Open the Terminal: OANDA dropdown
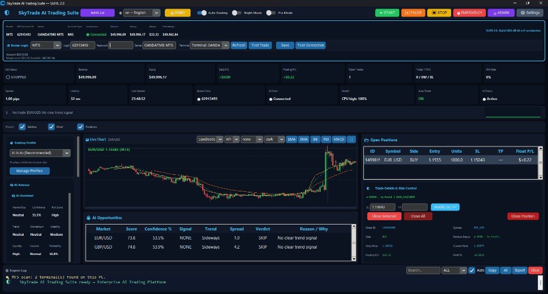 click(210, 45)
